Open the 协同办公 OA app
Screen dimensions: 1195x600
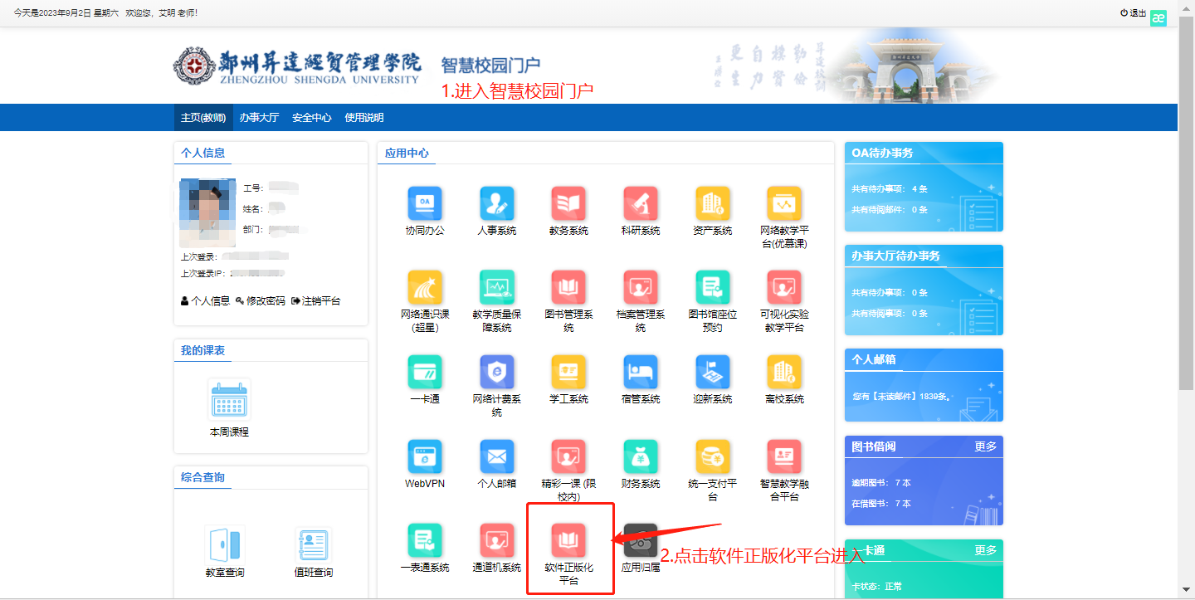(x=424, y=203)
